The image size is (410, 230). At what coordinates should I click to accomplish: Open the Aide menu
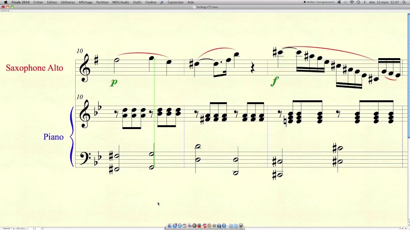(x=191, y=2)
